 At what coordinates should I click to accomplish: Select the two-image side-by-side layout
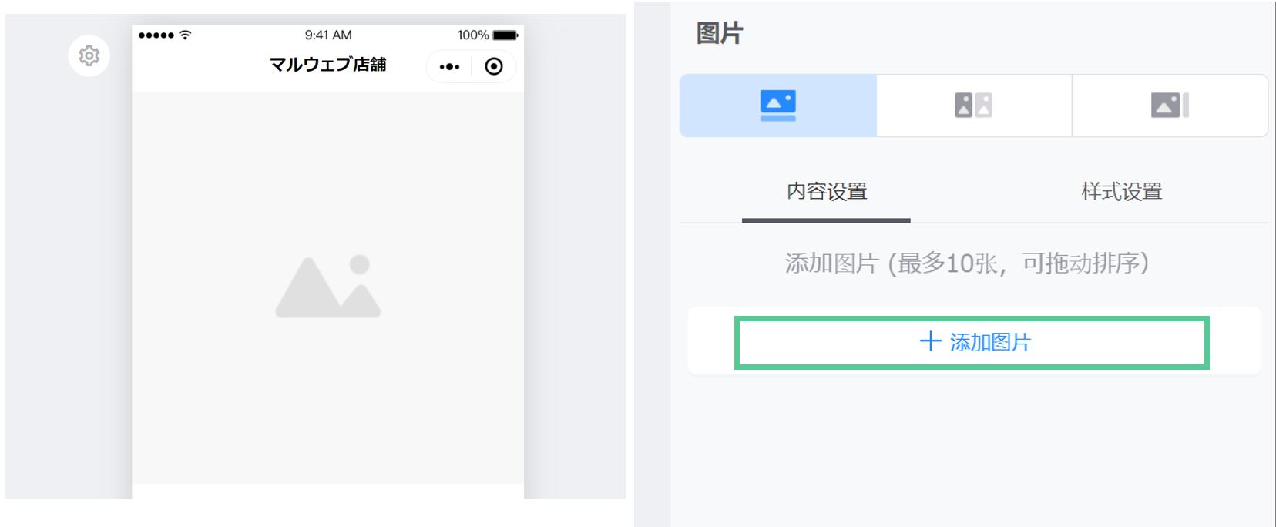point(974,106)
